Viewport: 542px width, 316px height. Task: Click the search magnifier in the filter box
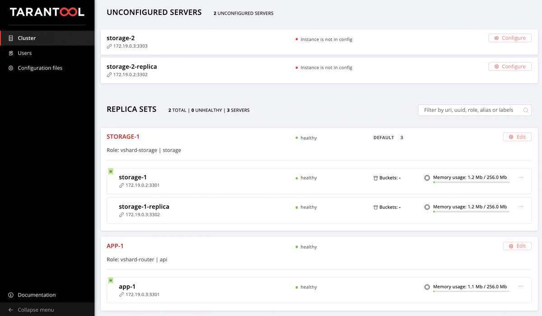[525, 110]
